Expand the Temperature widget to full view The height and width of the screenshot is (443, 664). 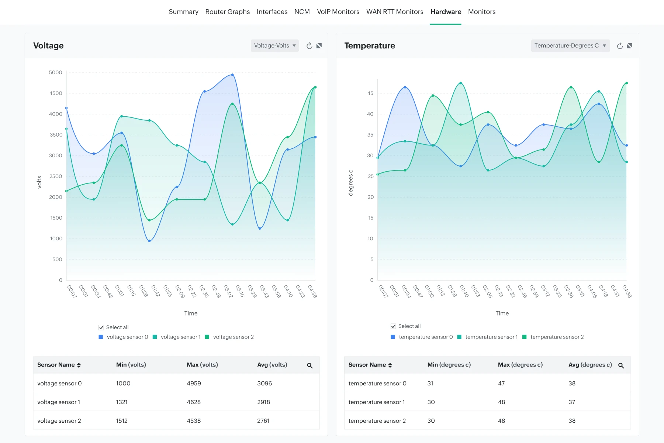[630, 46]
